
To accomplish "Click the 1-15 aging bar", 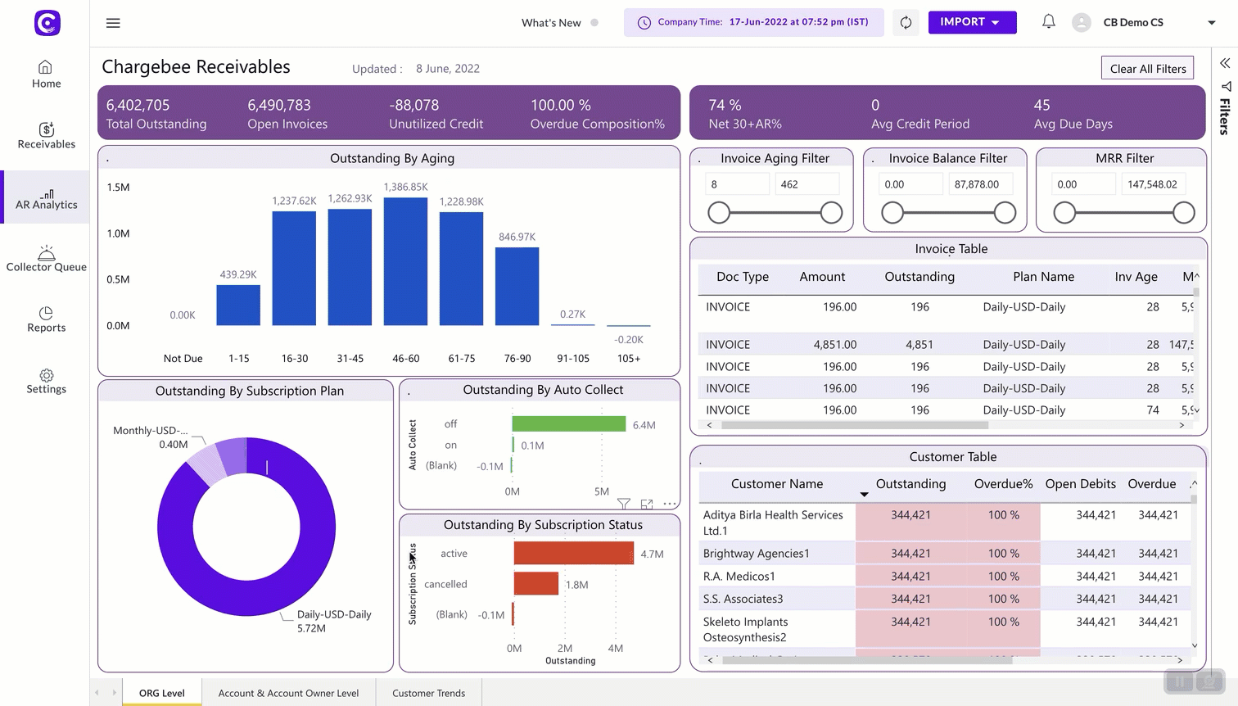I will 238,305.
